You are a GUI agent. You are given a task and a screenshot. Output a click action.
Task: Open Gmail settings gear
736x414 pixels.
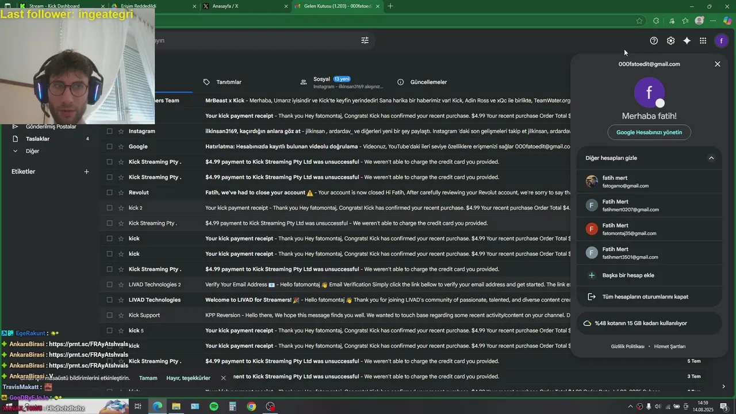click(670, 40)
